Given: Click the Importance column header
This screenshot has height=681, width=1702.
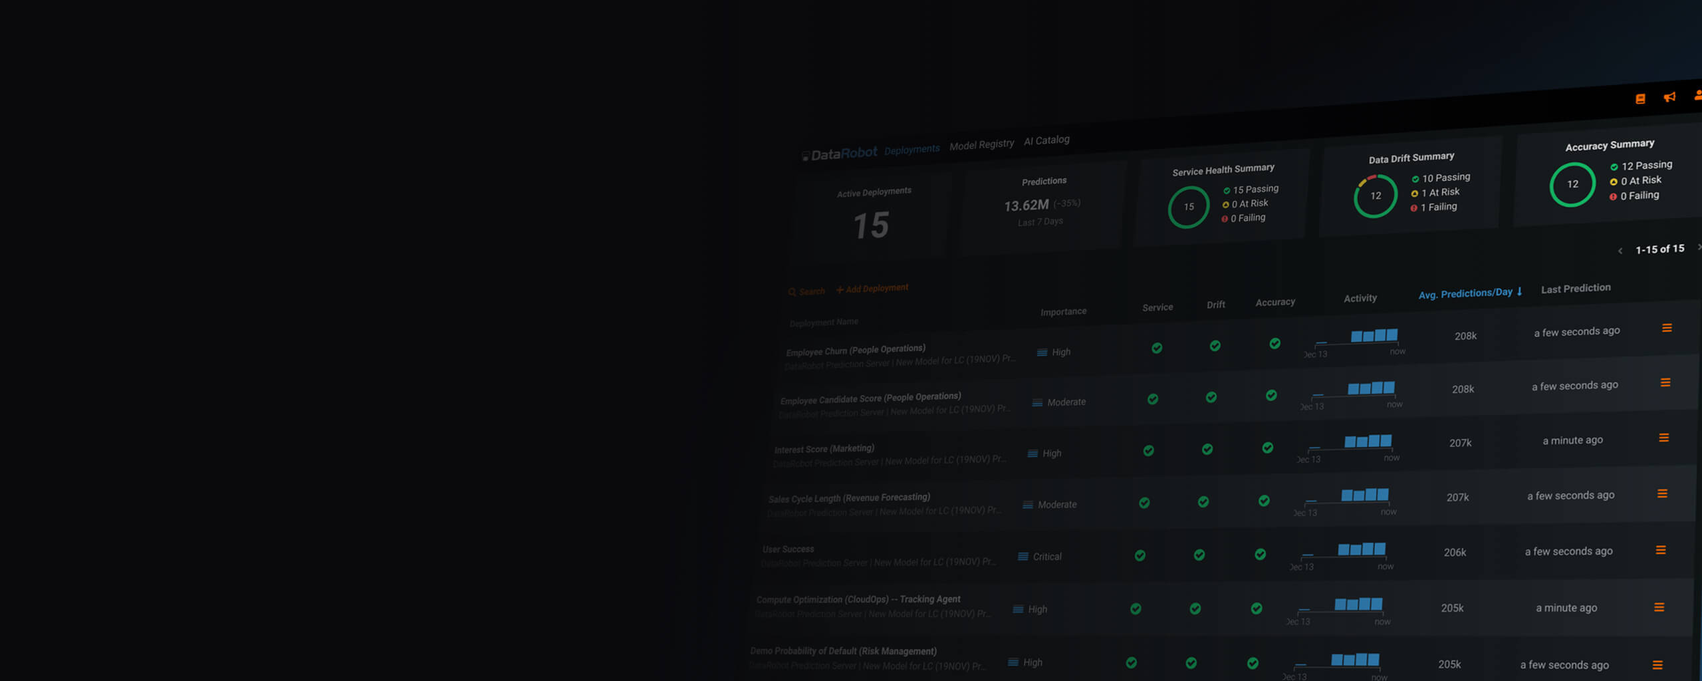Looking at the screenshot, I should coord(1063,311).
